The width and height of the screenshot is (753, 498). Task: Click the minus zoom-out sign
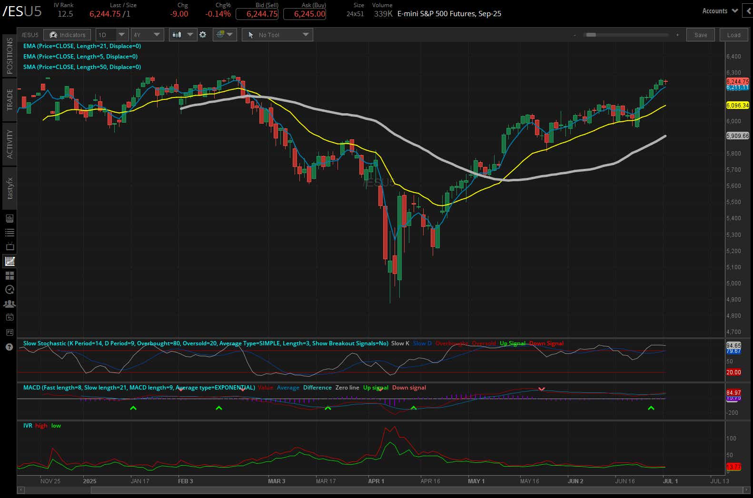[575, 35]
